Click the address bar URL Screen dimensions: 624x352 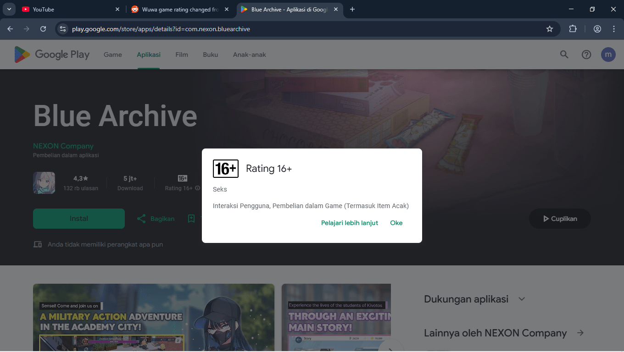click(x=161, y=29)
